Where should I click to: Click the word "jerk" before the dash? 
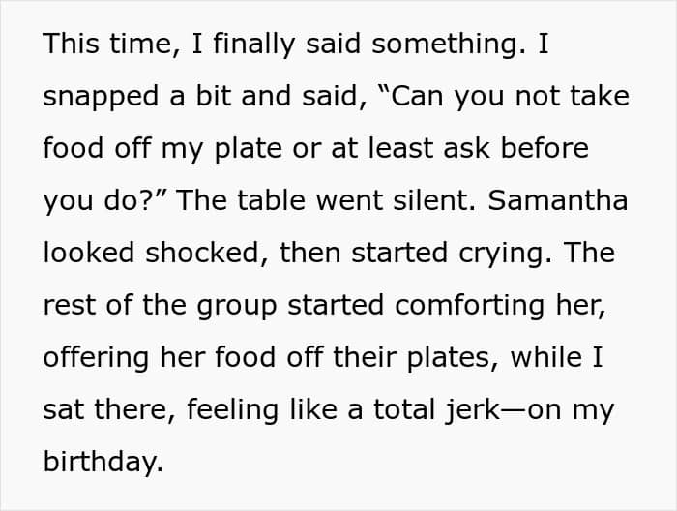click(x=472, y=411)
